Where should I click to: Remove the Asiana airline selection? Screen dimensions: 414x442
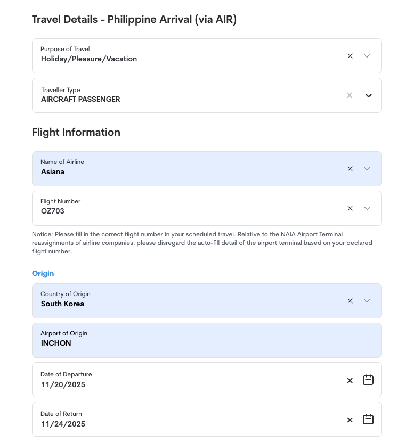pyautogui.click(x=350, y=169)
